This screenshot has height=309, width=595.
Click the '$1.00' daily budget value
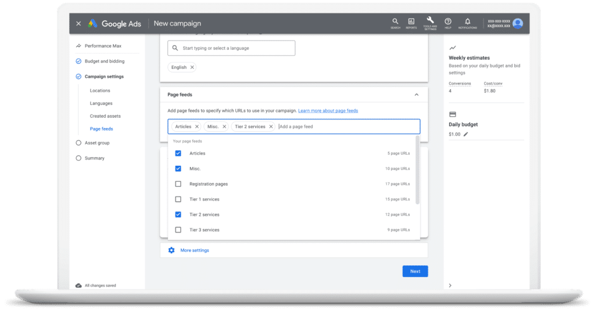pos(454,134)
